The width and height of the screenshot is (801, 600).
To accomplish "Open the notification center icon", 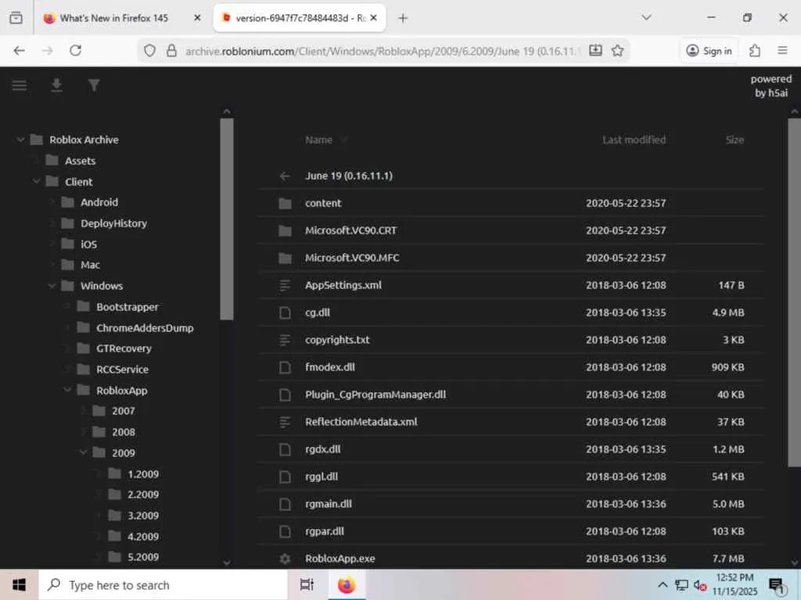I will (777, 586).
